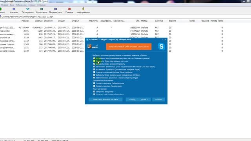Screen dimensions: 251x141
Task: Click the Извлечь (Extract) toolbar icon
Action: (14, 9)
